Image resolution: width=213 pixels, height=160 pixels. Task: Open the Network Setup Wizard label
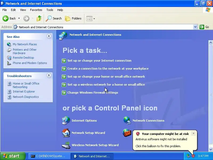88,133
